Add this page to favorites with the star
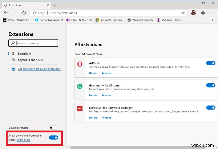The height and width of the screenshot is (149, 218). [183, 13]
